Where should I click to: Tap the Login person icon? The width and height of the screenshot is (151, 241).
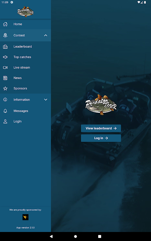click(5, 121)
